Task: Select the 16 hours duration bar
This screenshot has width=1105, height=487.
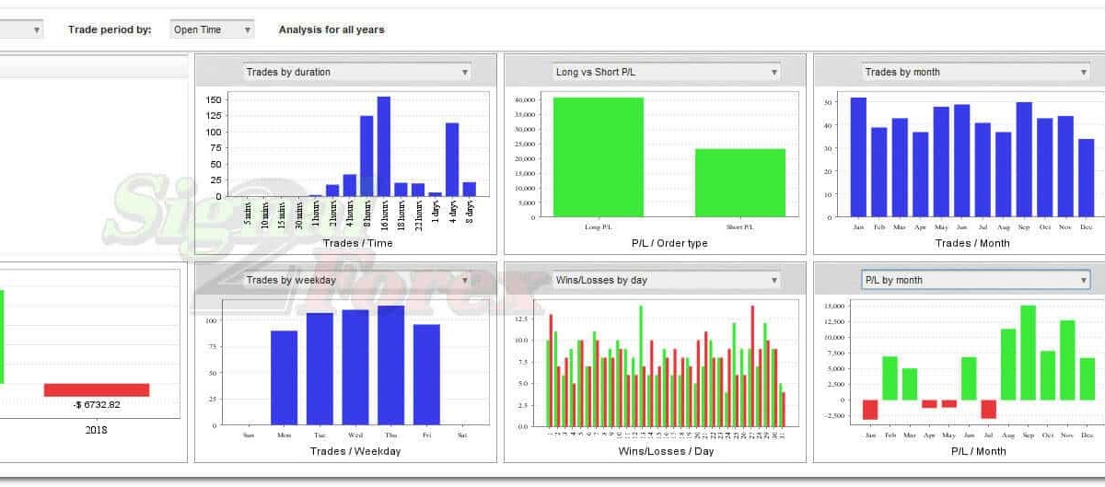Action: click(384, 146)
